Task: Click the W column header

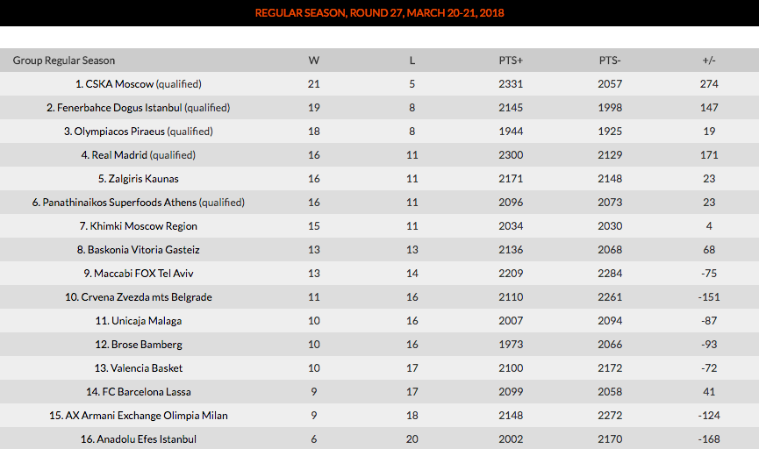Action: pos(313,61)
